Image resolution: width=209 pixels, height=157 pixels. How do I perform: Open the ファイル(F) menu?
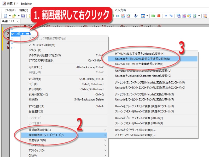pyautogui.click(x=10, y=10)
